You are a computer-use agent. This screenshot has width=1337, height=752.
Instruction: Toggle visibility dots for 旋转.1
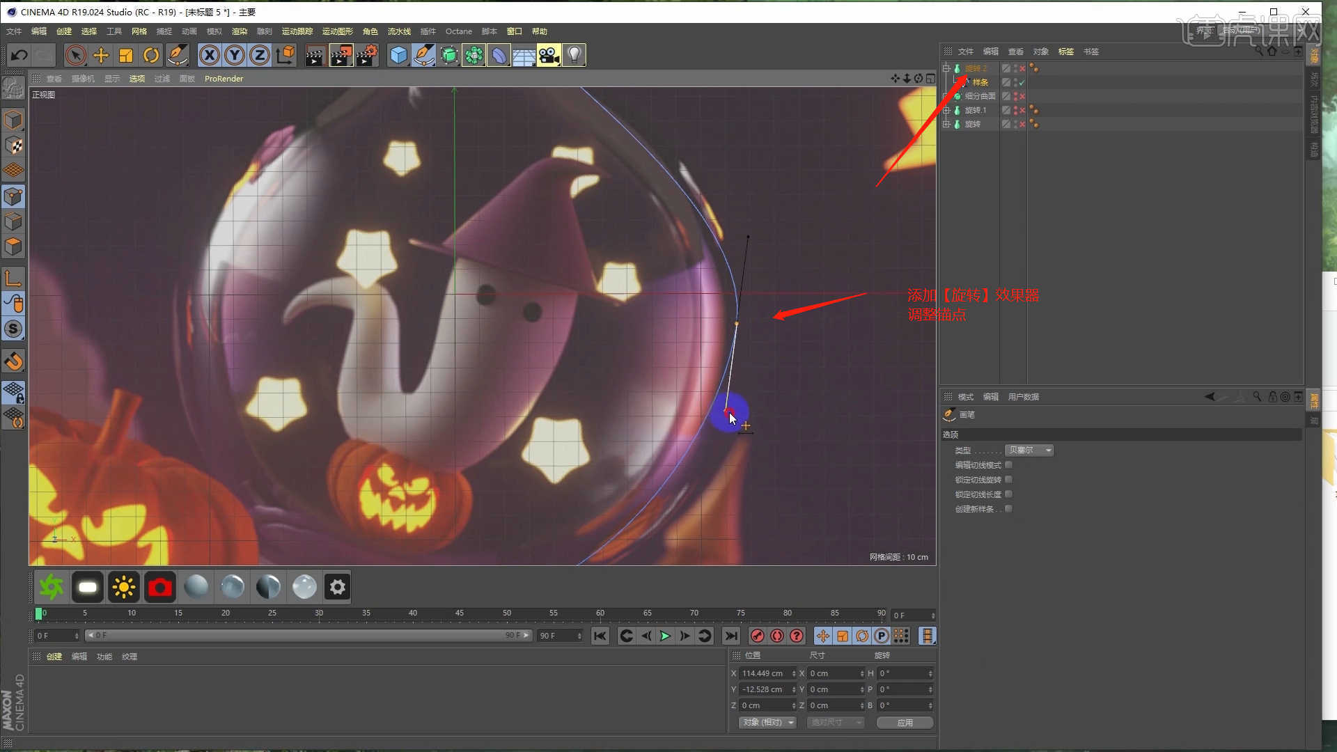coord(1015,110)
